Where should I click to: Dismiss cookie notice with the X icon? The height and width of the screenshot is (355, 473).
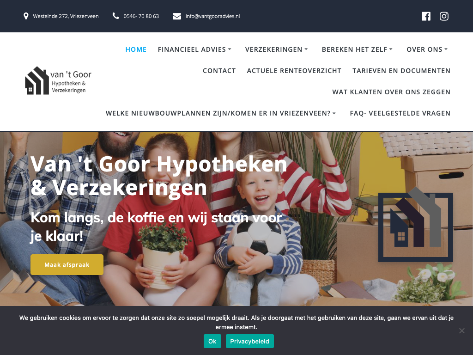tap(461, 331)
